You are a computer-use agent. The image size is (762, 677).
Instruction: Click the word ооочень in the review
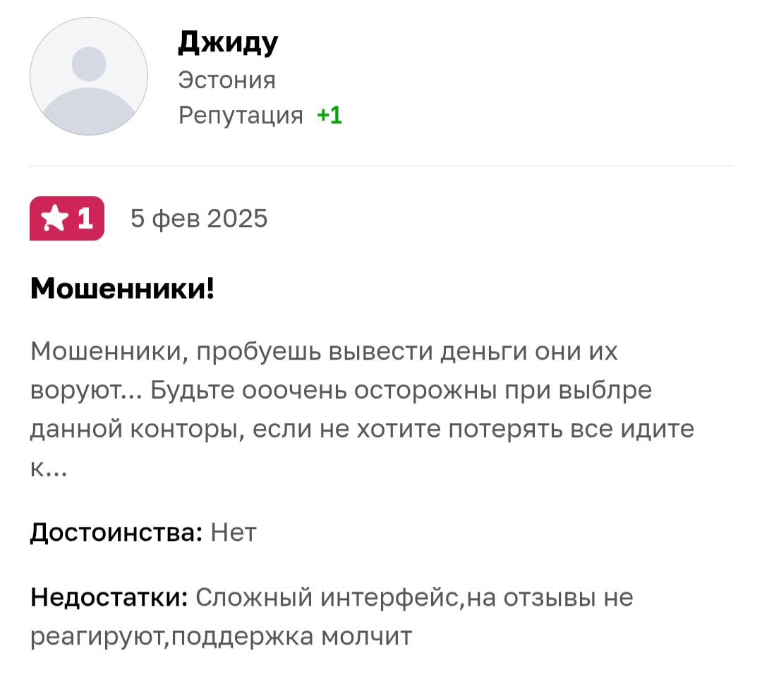[294, 390]
